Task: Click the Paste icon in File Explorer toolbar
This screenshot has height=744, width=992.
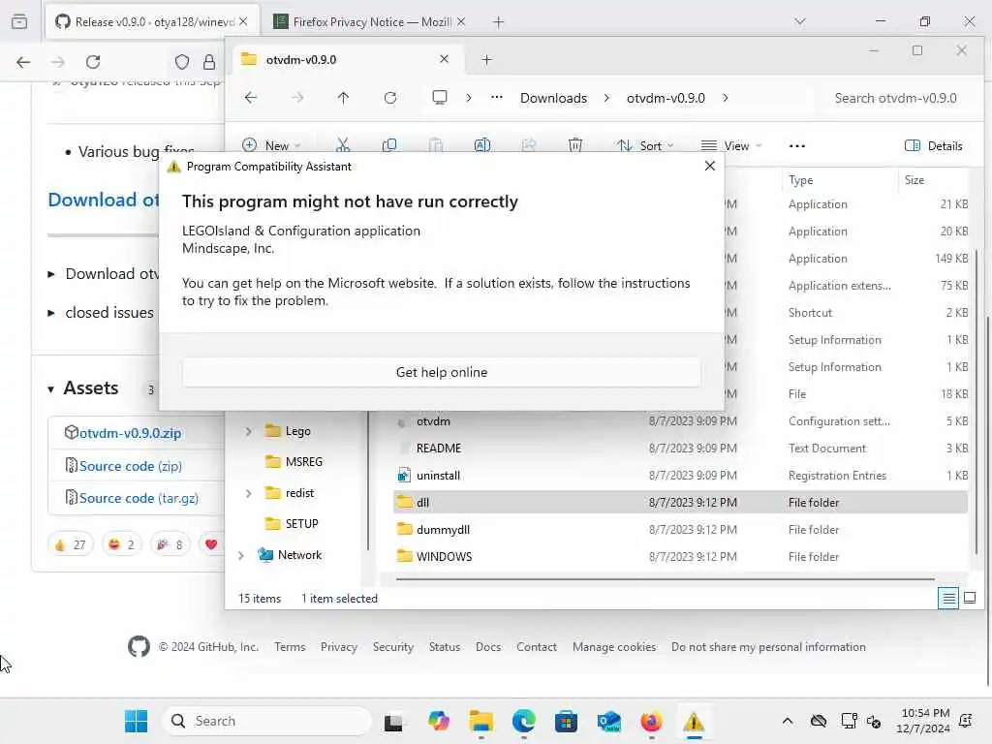Action: point(435,145)
